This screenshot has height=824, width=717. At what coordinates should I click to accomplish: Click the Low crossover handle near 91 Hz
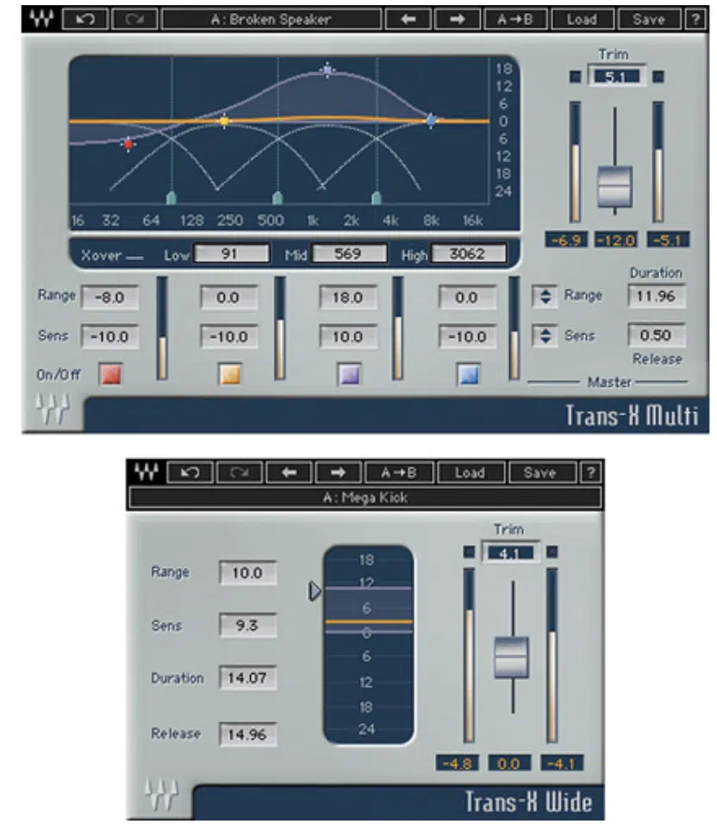[x=171, y=198]
